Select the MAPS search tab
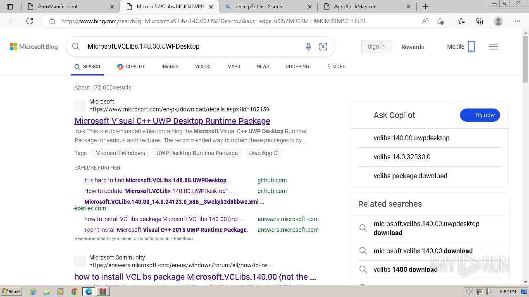Screen dimensions: 529x297 (234, 66)
